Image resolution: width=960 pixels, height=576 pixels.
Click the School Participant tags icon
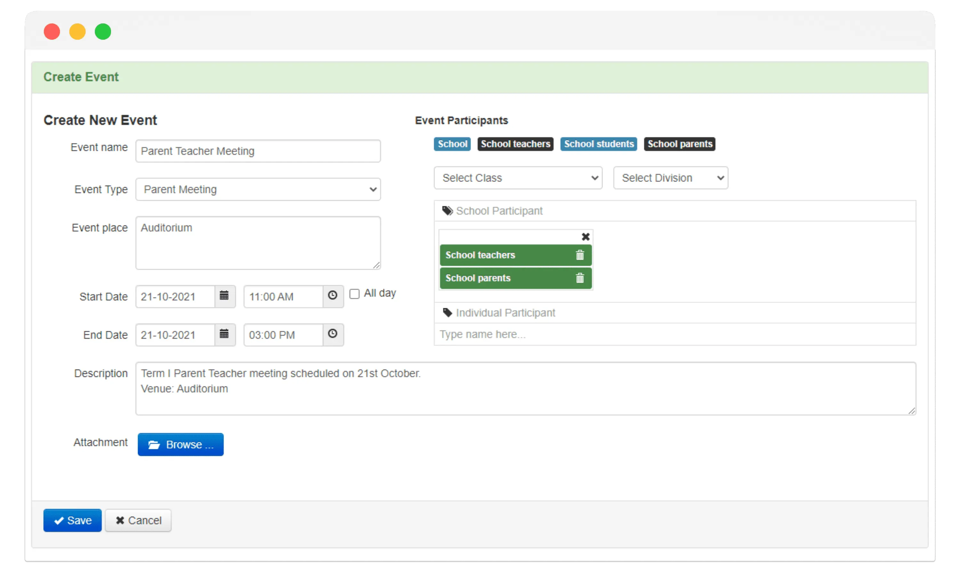[447, 211]
